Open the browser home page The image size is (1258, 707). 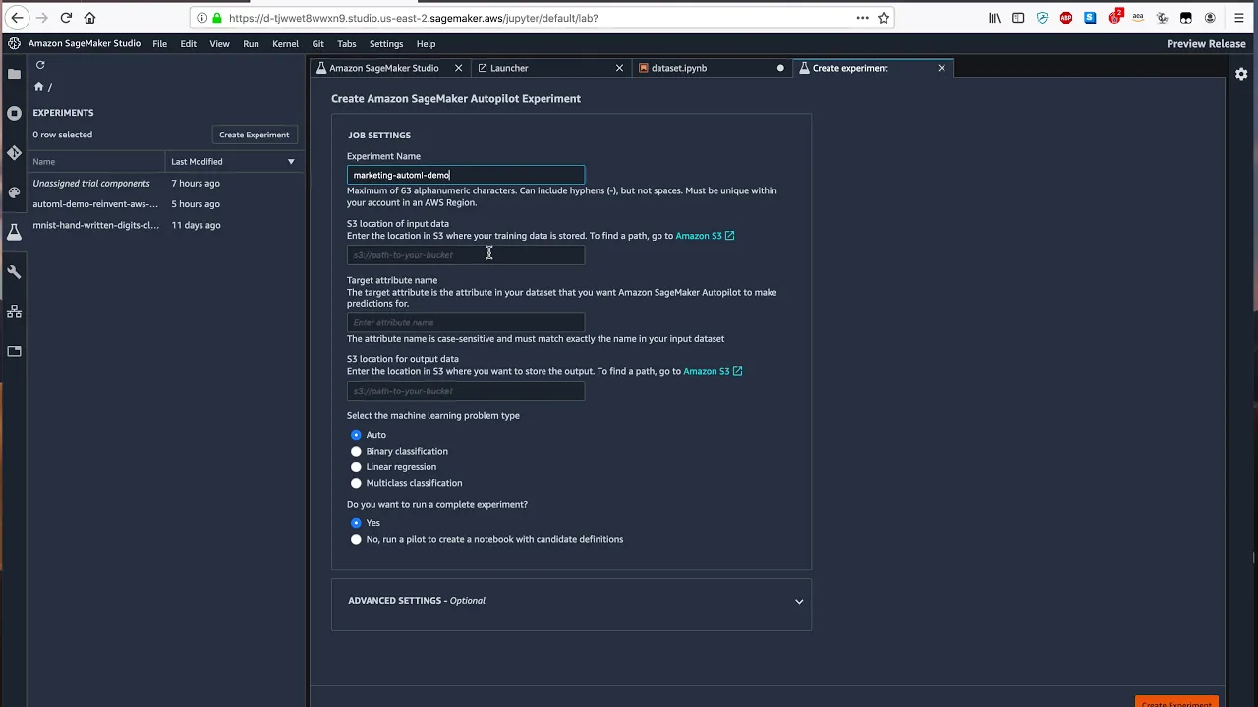click(x=89, y=18)
